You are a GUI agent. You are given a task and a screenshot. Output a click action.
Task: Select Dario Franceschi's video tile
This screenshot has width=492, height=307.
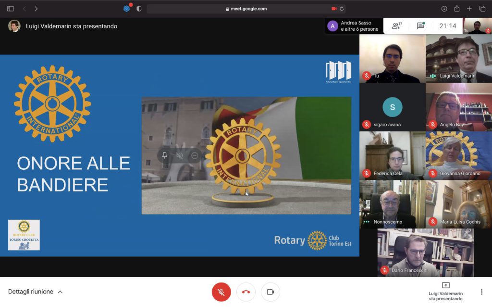pos(426,252)
